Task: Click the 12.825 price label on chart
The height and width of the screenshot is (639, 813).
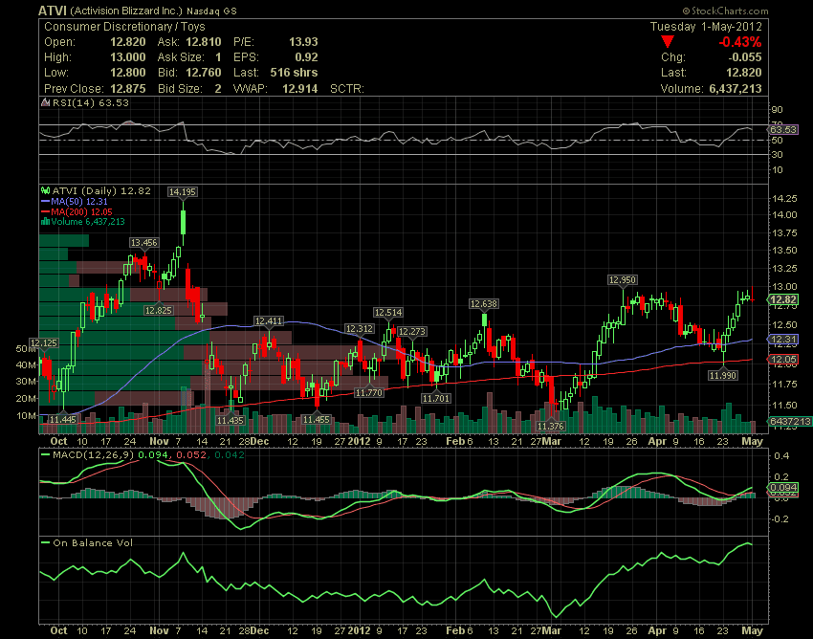Action: click(x=159, y=310)
